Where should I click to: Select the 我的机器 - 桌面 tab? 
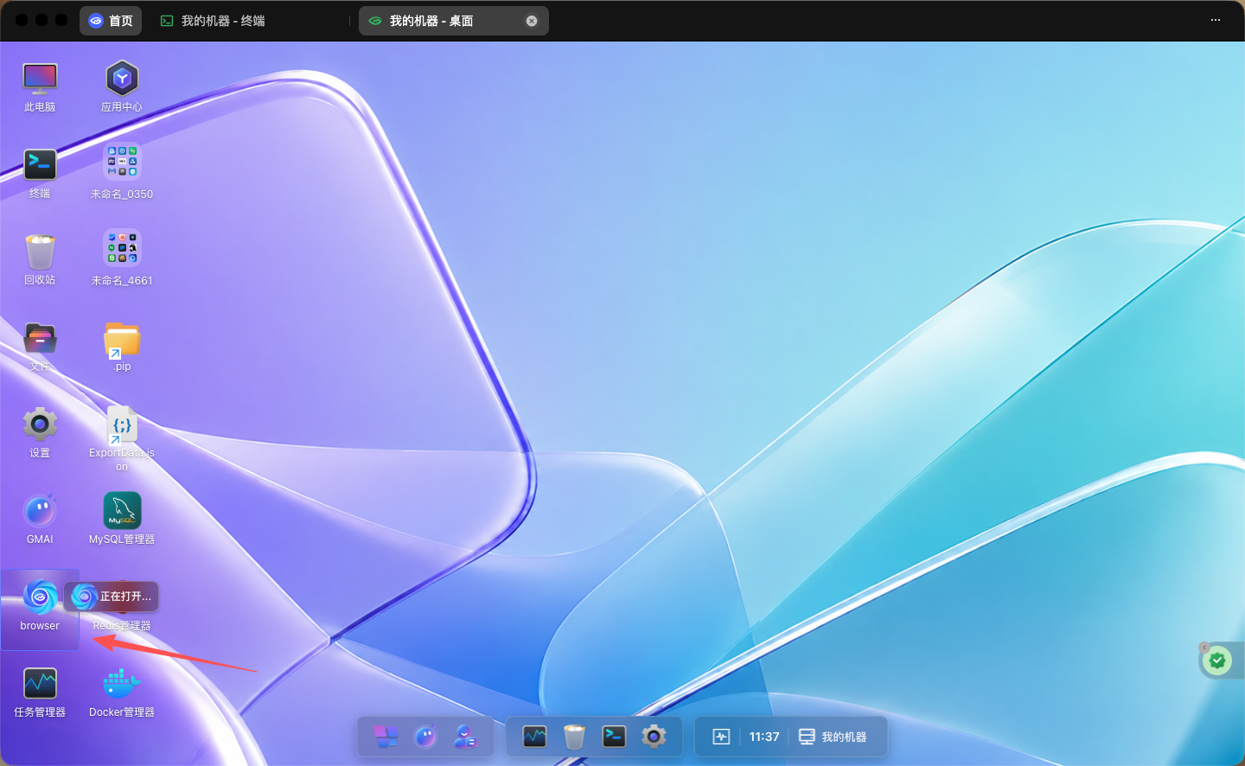[x=454, y=21]
